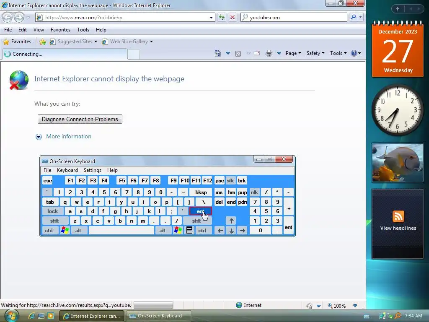Click the status bar loading progress bar
The width and height of the screenshot is (429, 322).
153,305
